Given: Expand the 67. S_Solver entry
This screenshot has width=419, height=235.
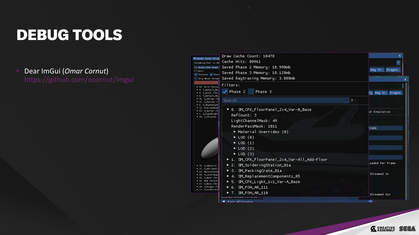Looking at the screenshot, I should [197, 111].
